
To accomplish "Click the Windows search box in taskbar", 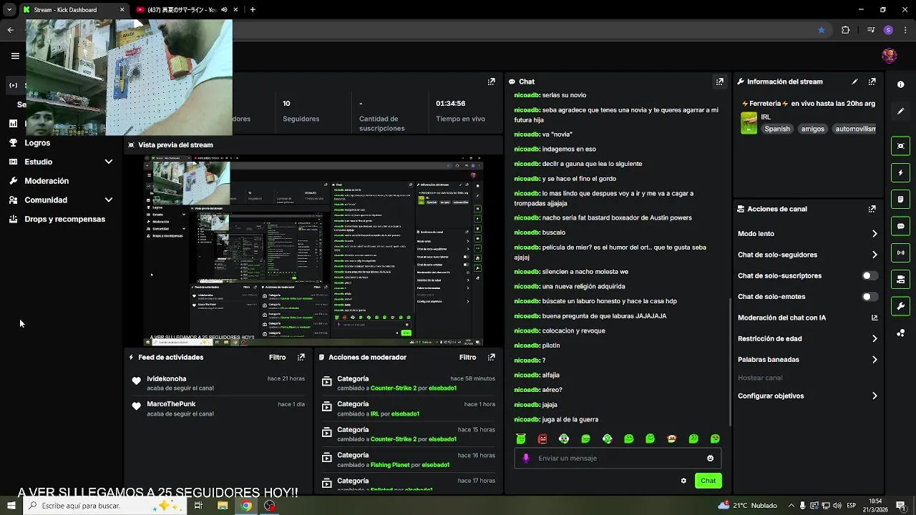I will pos(104,506).
